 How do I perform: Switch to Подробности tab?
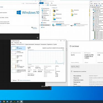pos(50,44)
